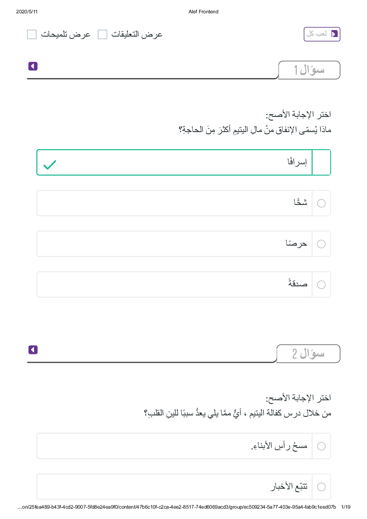Image resolution: width=367 pixels, height=519 pixels.
Task: Click the عرض التعليقات label text
Action: (x=137, y=34)
